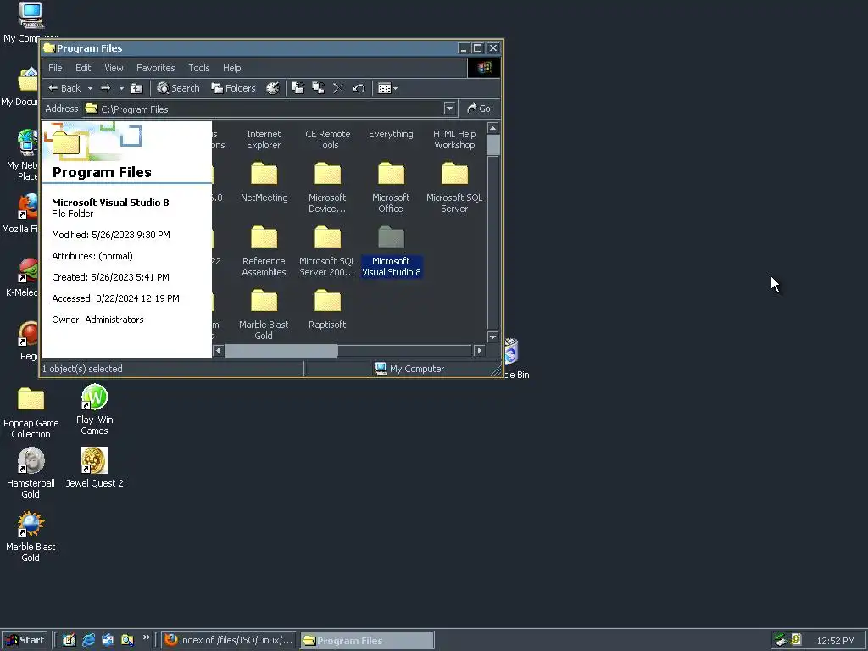Image resolution: width=868 pixels, height=651 pixels.
Task: Click the system tray network icon
Action: tap(781, 640)
